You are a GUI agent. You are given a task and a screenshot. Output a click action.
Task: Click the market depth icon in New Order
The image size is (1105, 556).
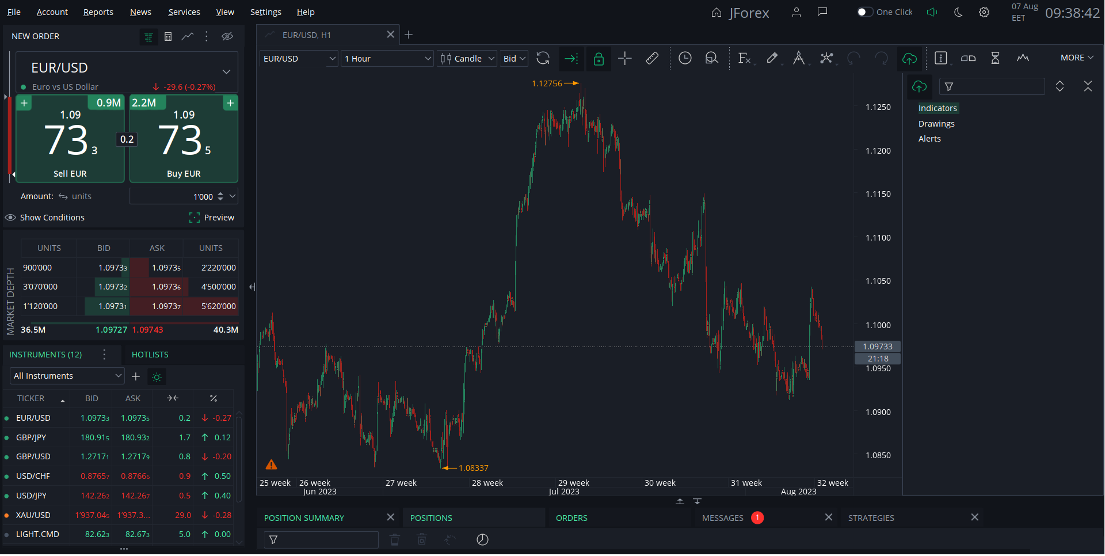pos(148,37)
